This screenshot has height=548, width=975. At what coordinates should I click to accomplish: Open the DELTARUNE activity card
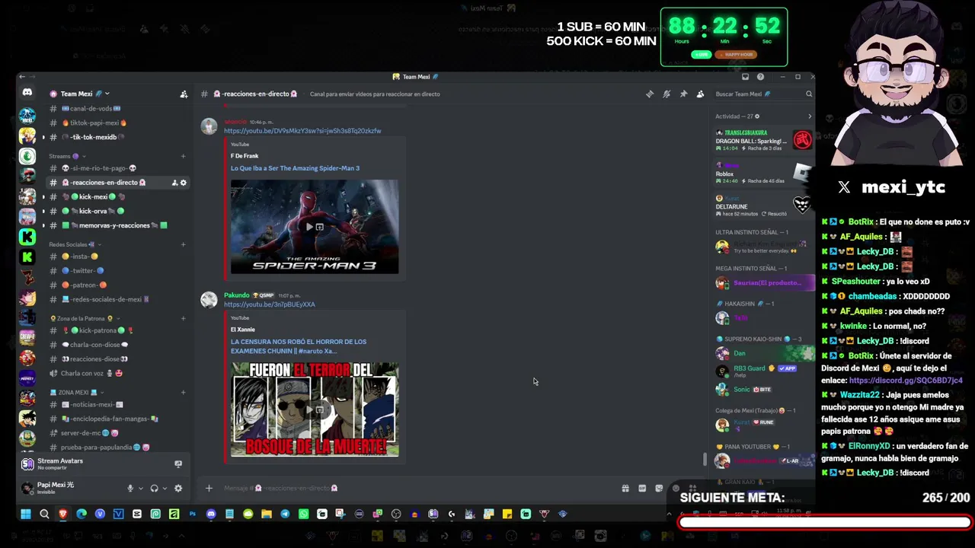tap(764, 205)
